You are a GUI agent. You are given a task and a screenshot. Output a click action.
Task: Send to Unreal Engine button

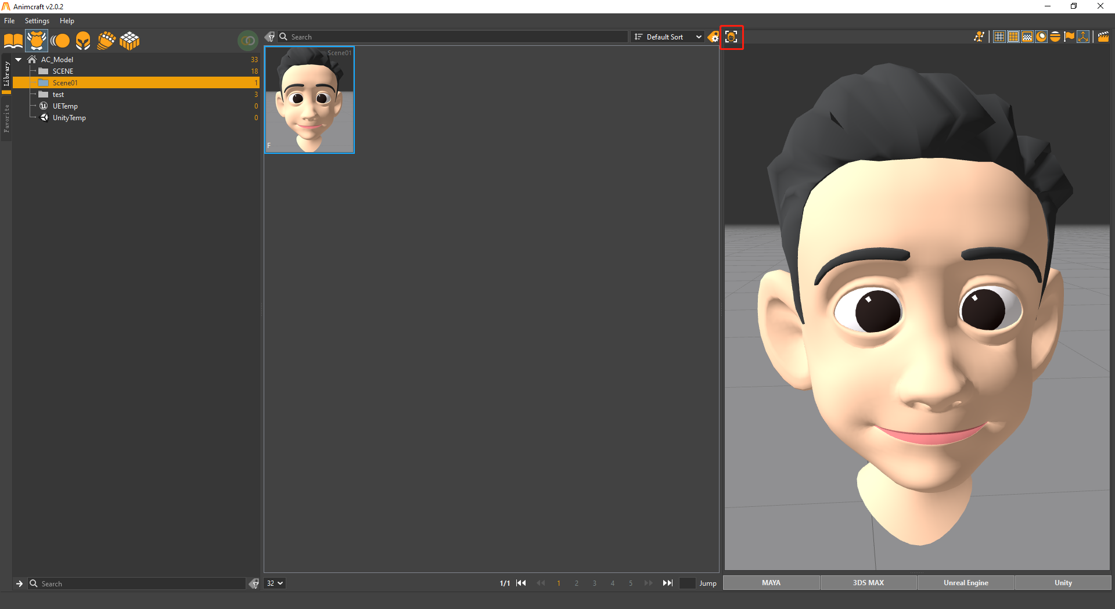click(966, 582)
